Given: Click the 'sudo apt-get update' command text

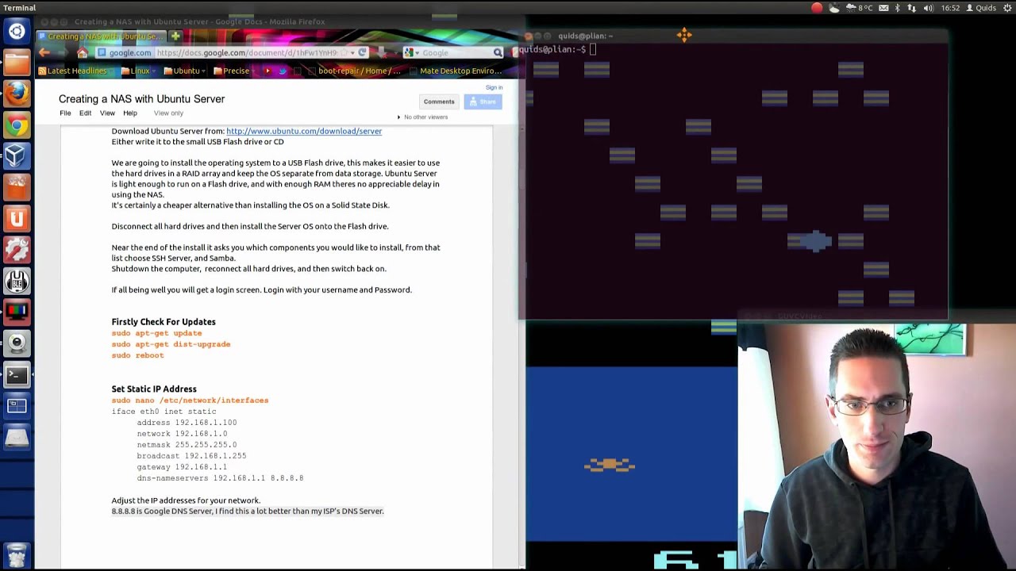Looking at the screenshot, I should [157, 333].
